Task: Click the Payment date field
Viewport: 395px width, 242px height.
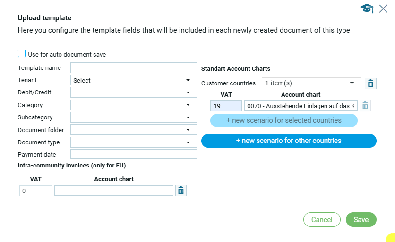Action: click(133, 154)
